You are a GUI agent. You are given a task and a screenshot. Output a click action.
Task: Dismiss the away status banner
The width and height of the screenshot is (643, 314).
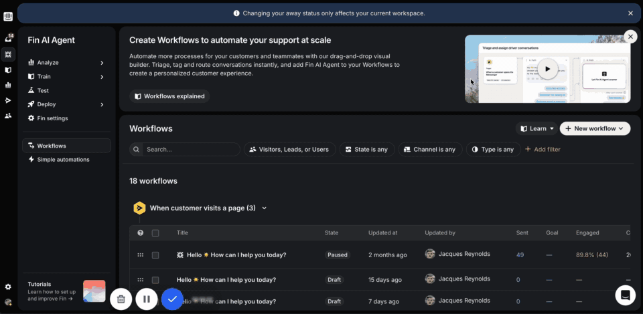pyautogui.click(x=631, y=13)
